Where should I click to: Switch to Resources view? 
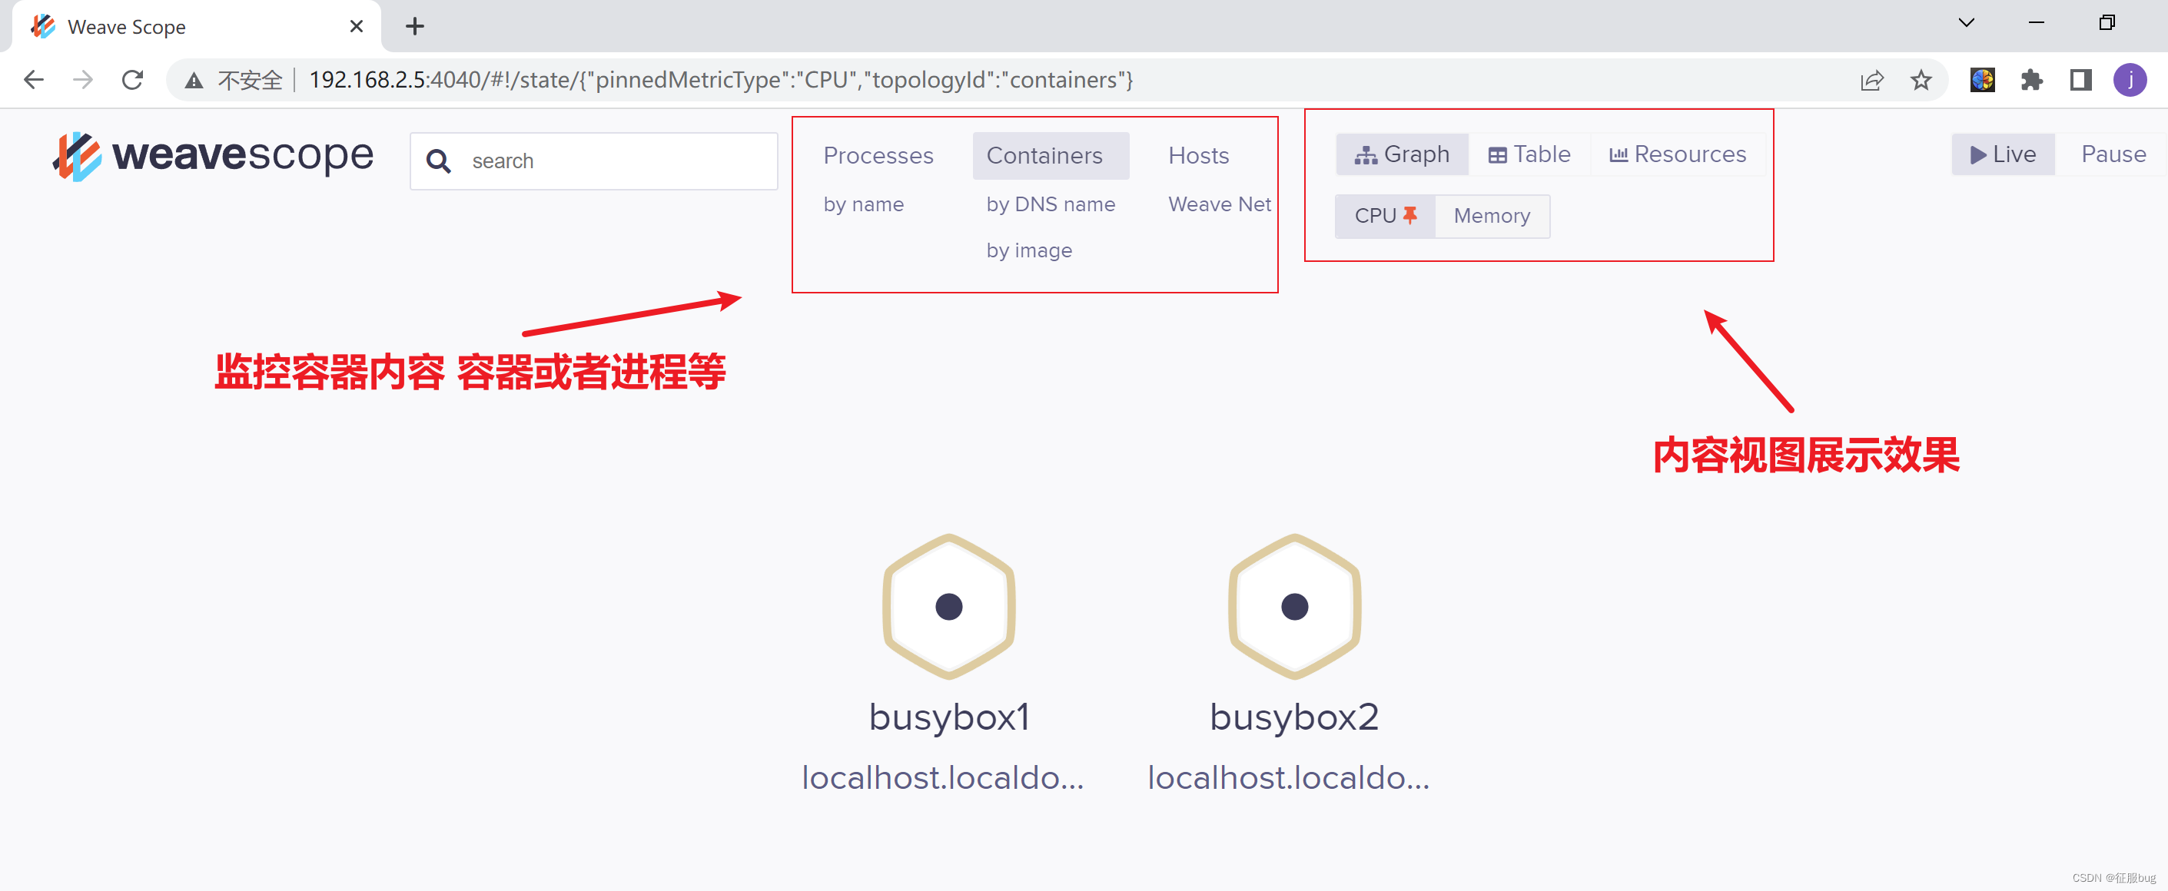1678,155
